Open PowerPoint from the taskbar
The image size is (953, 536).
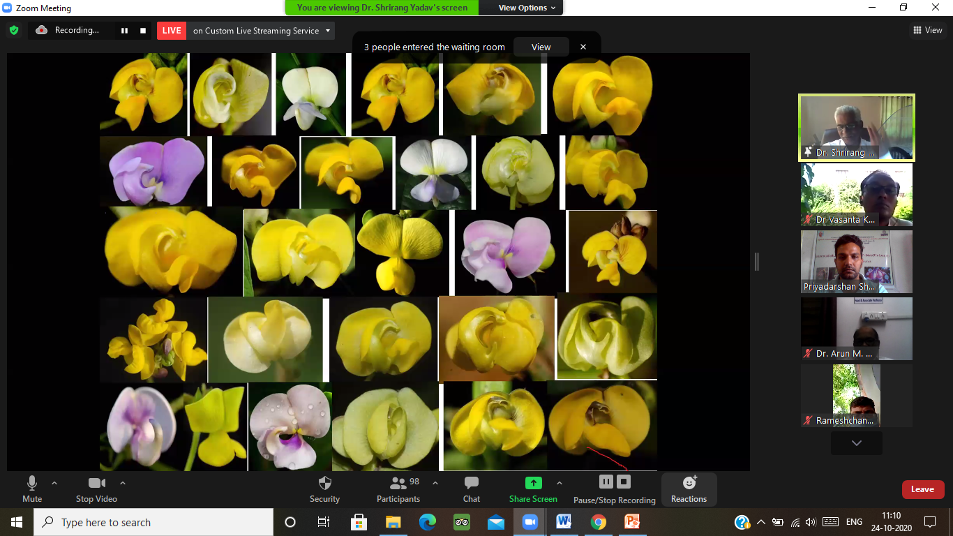coord(632,522)
